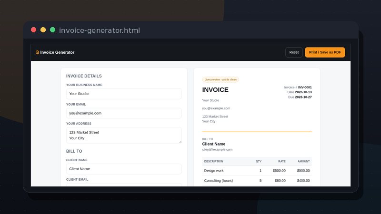The width and height of the screenshot is (381, 214).
Task: Click the 'Consulting (hours)' table row
Action: pyautogui.click(x=257, y=181)
